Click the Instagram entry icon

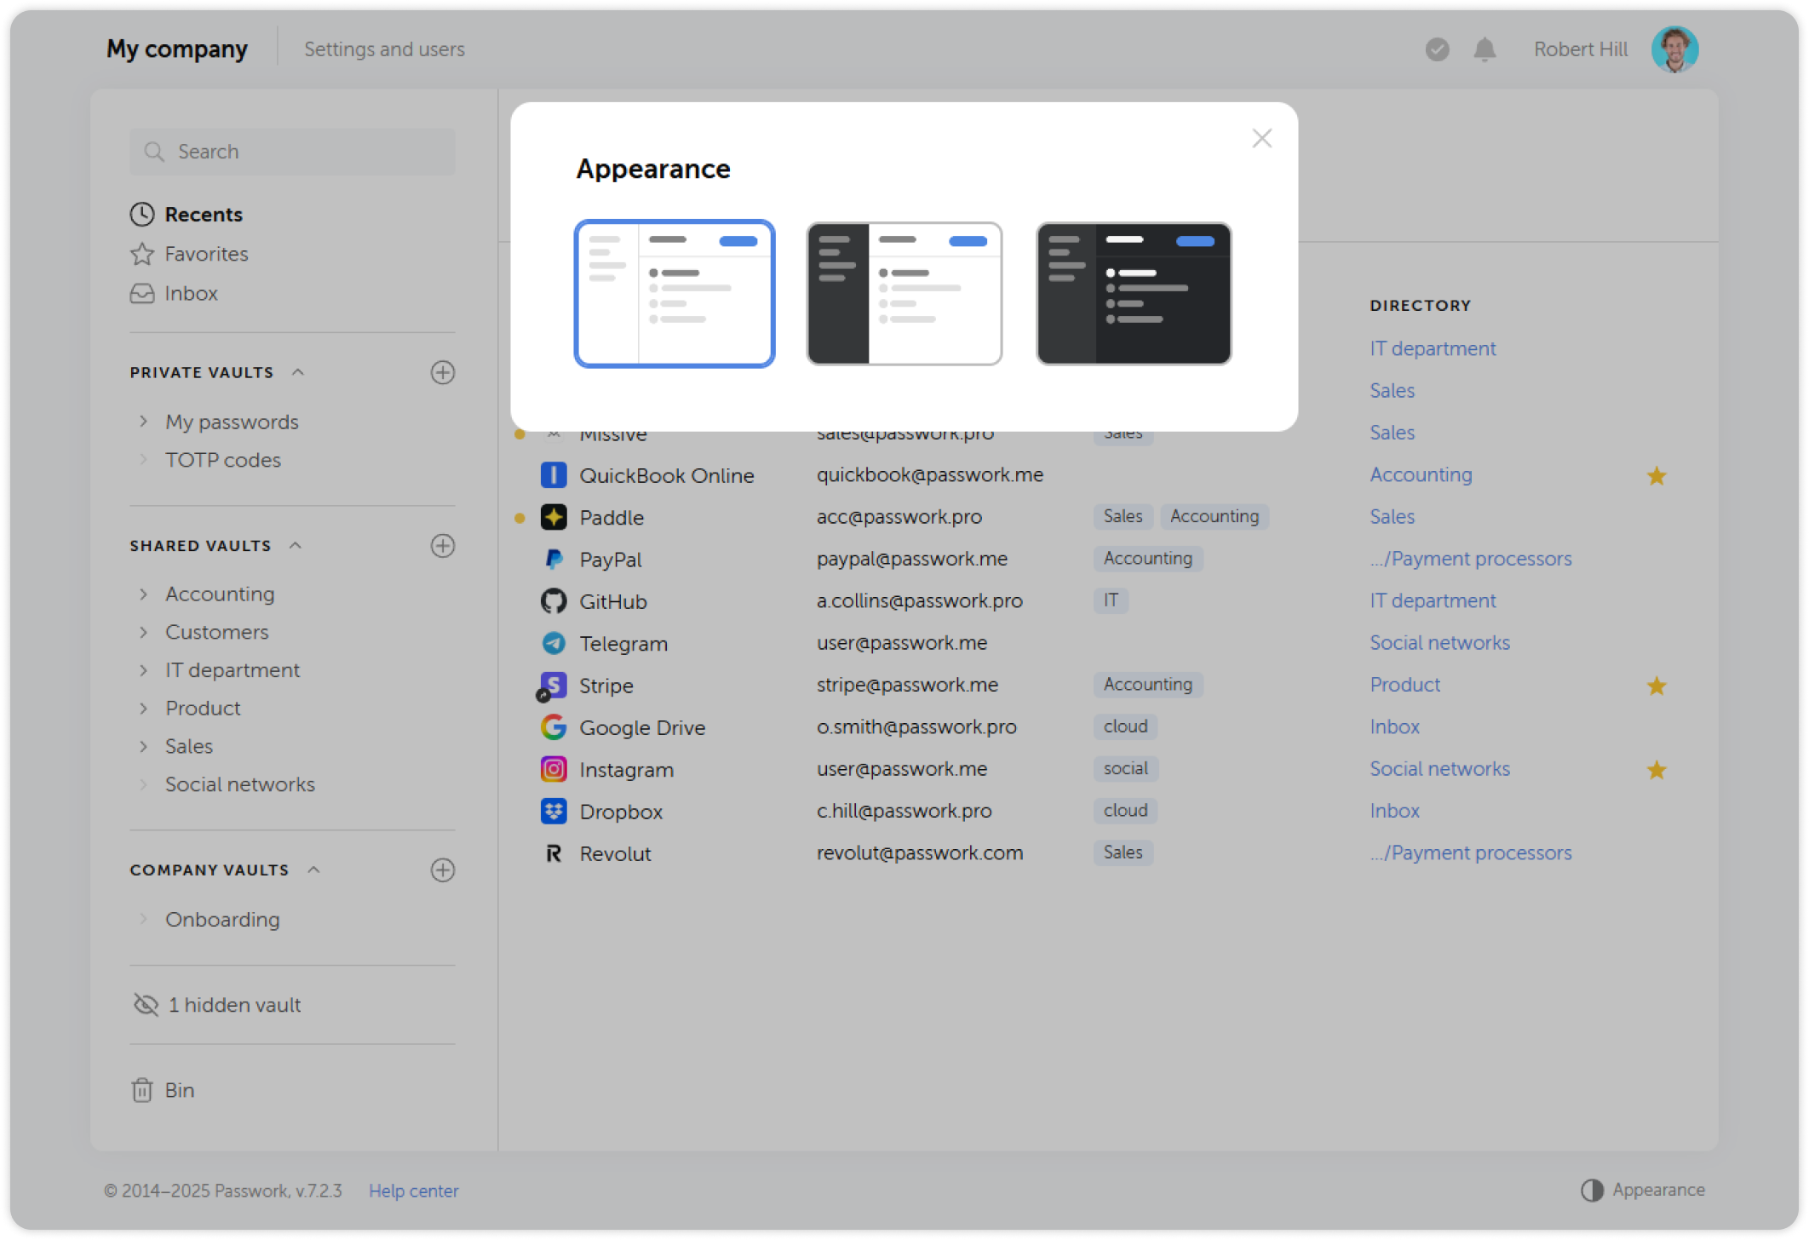click(554, 768)
